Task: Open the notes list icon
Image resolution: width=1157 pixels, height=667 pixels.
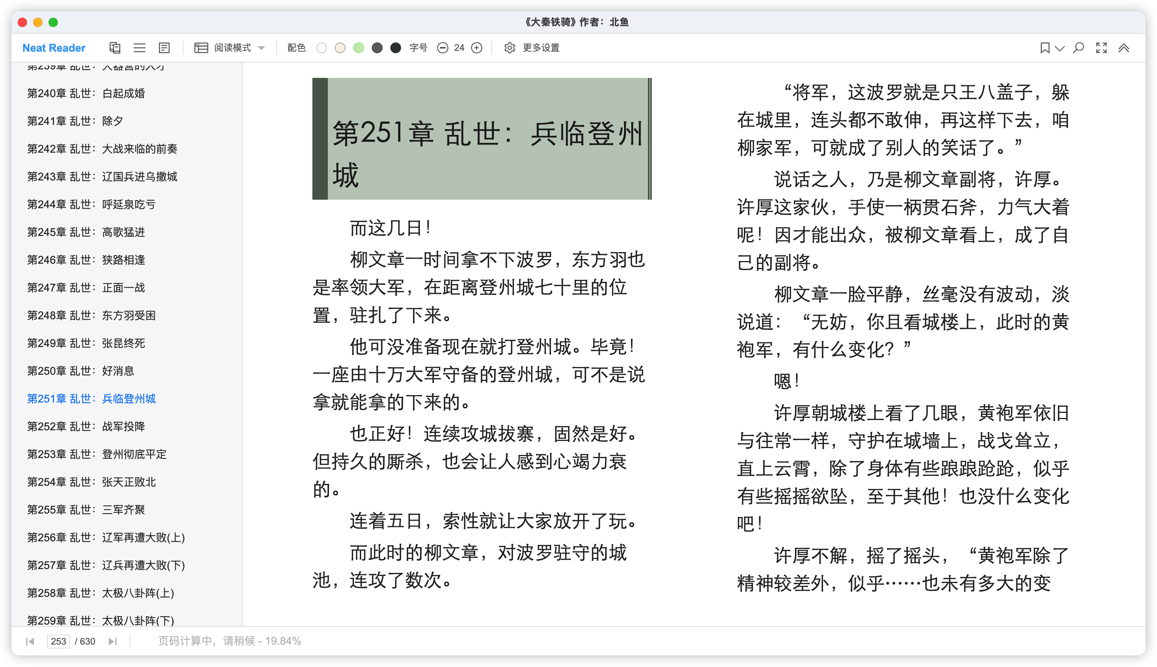Action: [x=164, y=48]
